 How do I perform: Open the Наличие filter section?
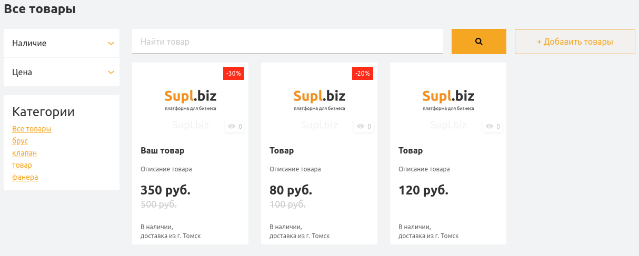tap(62, 43)
